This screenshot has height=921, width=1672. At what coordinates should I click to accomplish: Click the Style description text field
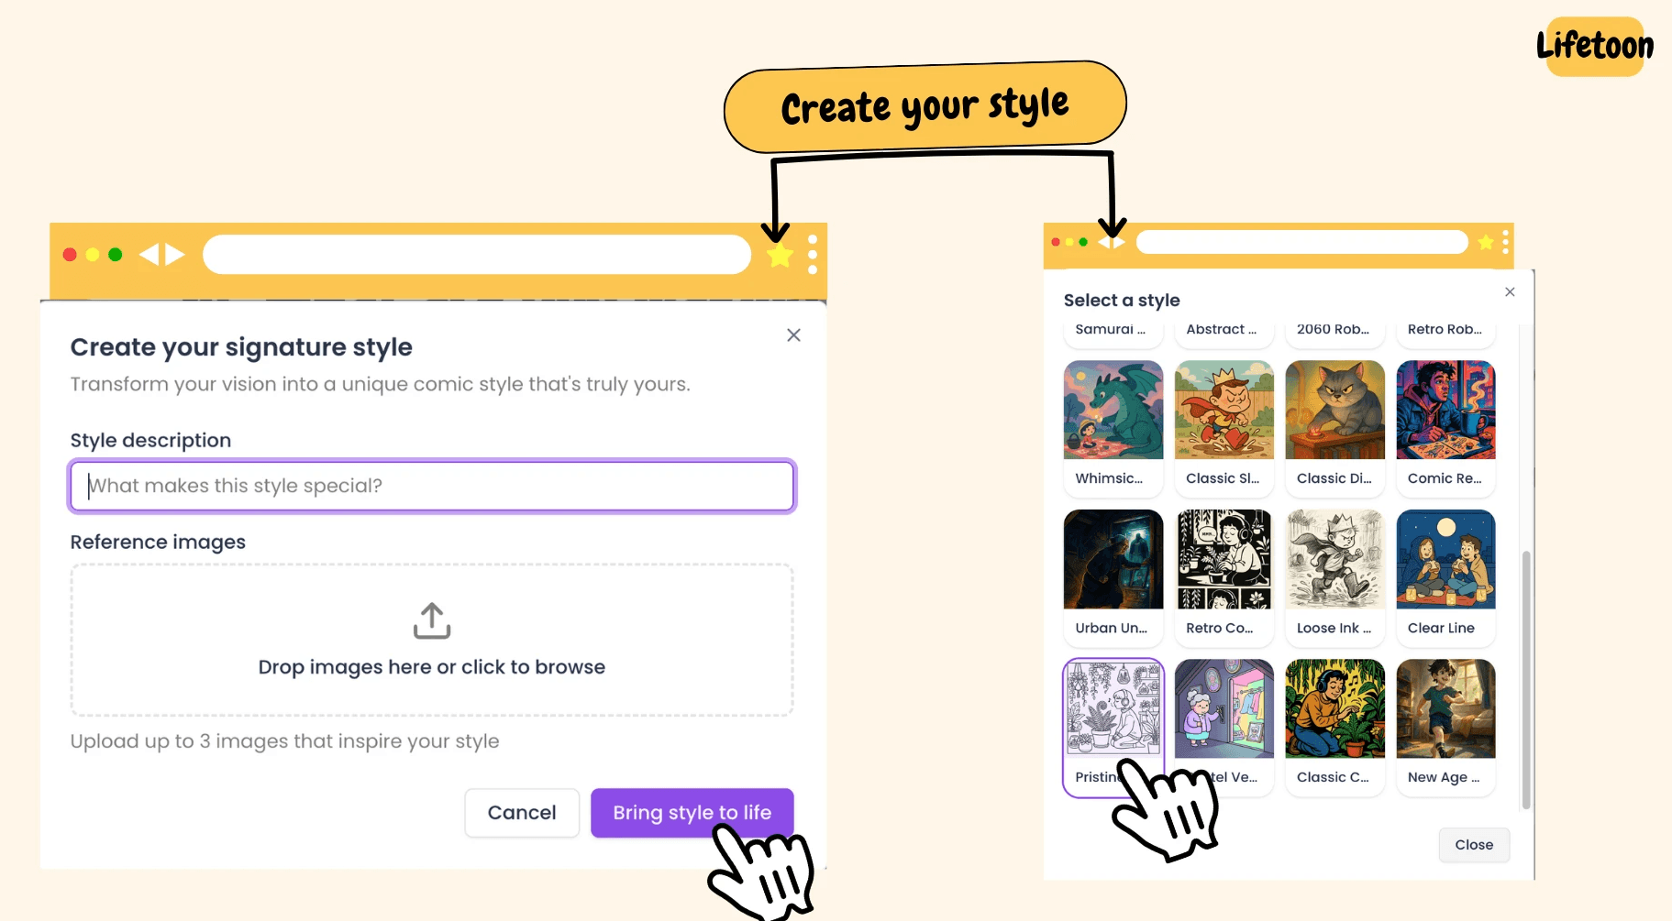[x=431, y=486]
